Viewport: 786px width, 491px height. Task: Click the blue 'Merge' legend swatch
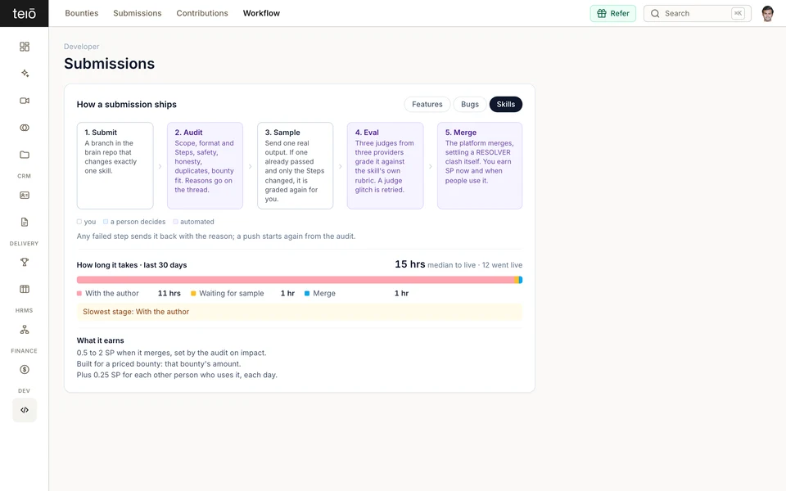[307, 293]
